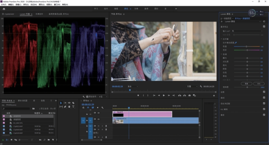The width and height of the screenshot is (269, 145).
Task: Reset the Lumetri effect (undo arrow icon)
Action: pos(264,21)
